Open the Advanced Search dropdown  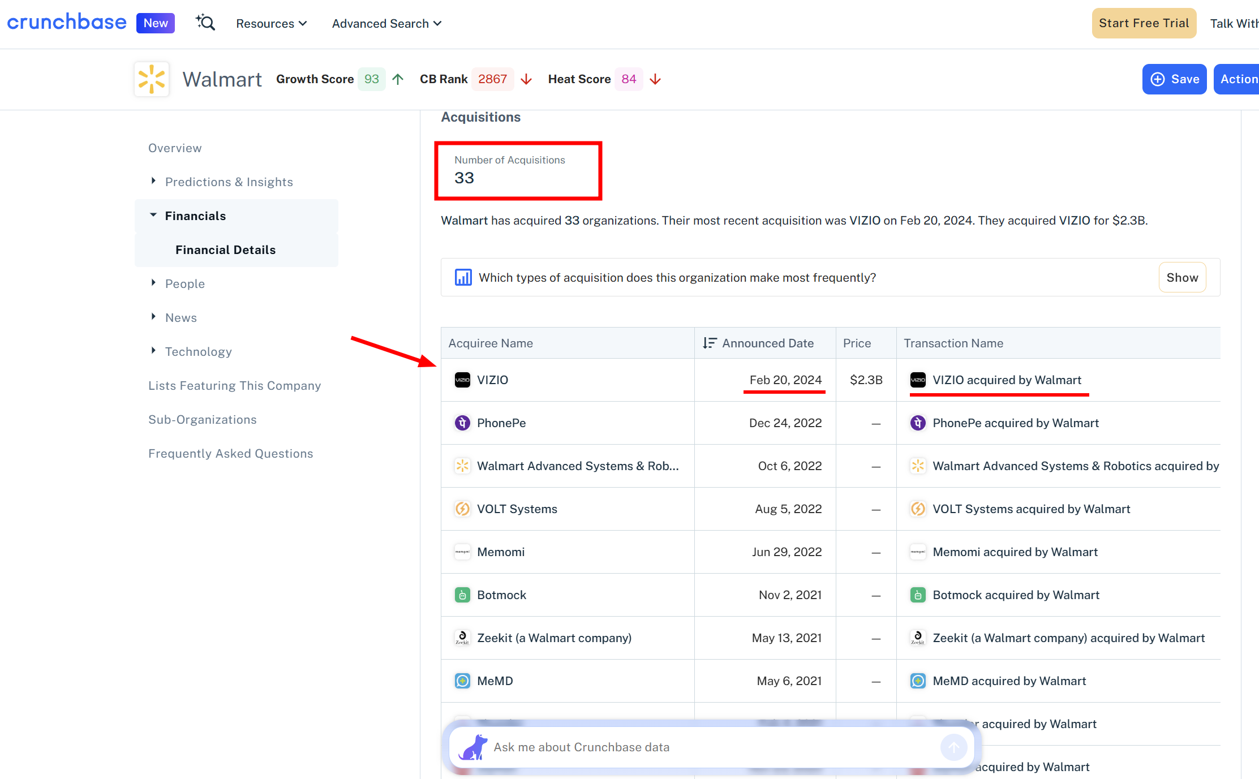coord(386,24)
